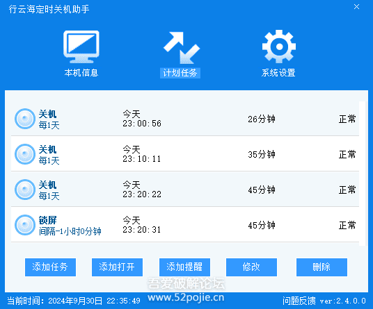This screenshot has width=373, height=309.
Task: Click the task list vertical scrollbar
Action: 362,174
